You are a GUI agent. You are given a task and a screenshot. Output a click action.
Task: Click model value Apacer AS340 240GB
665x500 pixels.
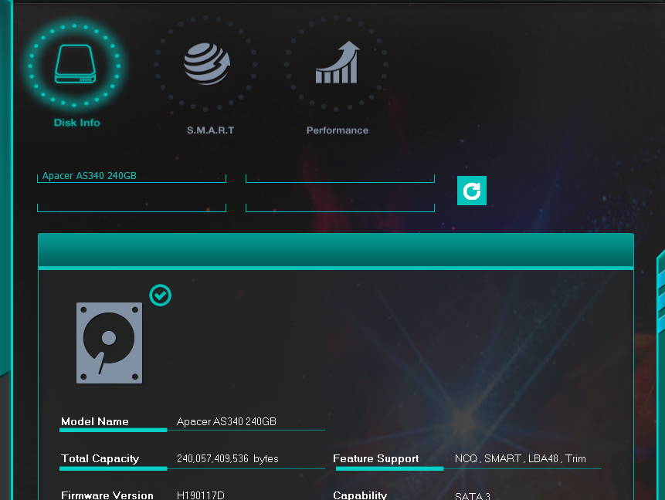click(x=226, y=421)
